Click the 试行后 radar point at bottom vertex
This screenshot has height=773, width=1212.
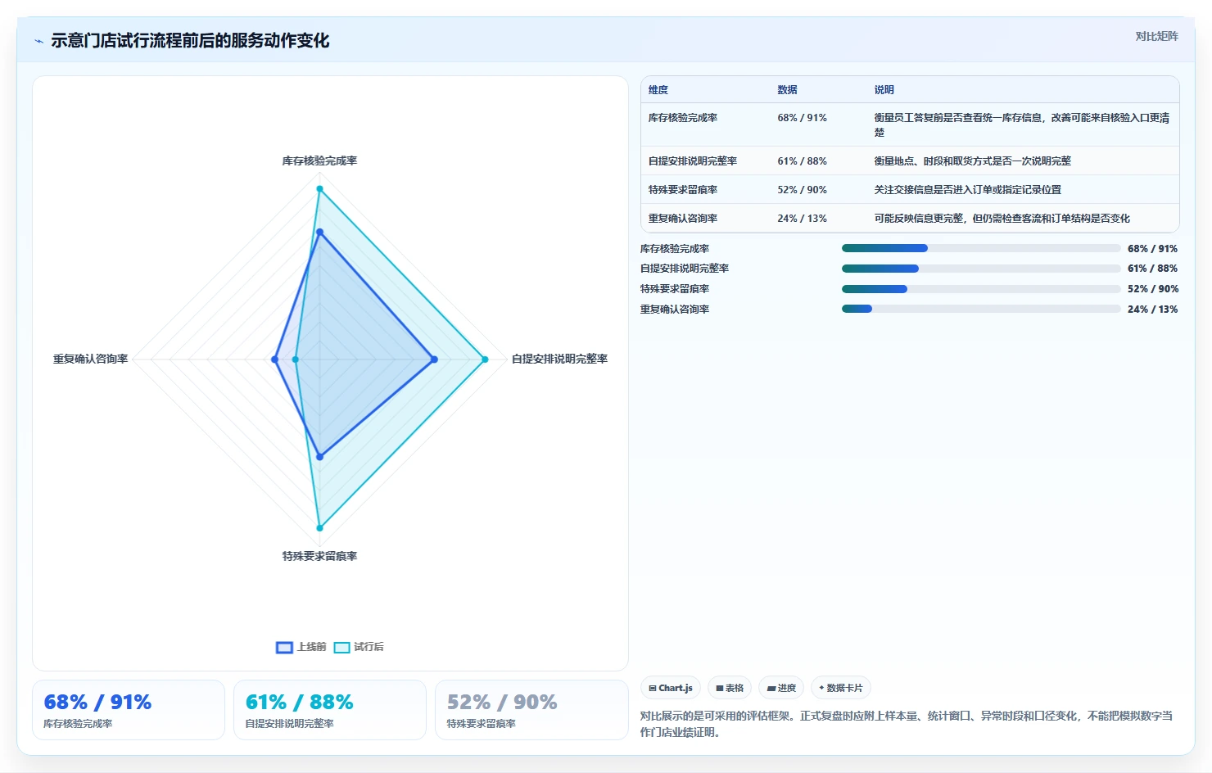[319, 528]
